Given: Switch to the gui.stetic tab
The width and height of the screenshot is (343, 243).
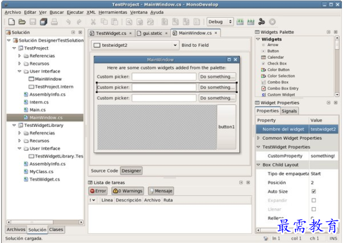Looking at the screenshot, I should pos(153,33).
